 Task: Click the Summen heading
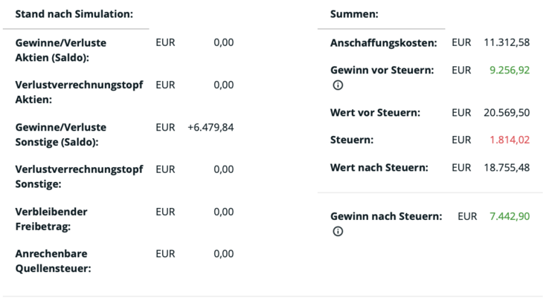tap(354, 14)
